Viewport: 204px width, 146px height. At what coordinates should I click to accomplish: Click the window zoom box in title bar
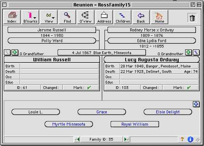pos(193,5)
